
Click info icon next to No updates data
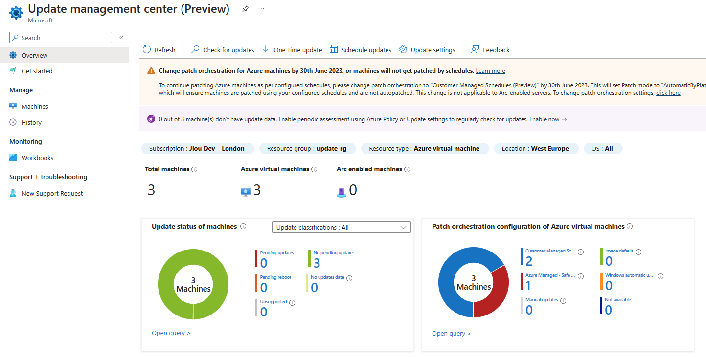coord(349,278)
